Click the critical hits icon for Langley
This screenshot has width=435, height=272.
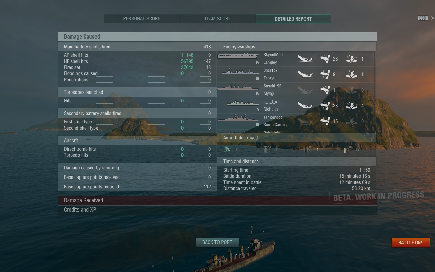(x=352, y=58)
